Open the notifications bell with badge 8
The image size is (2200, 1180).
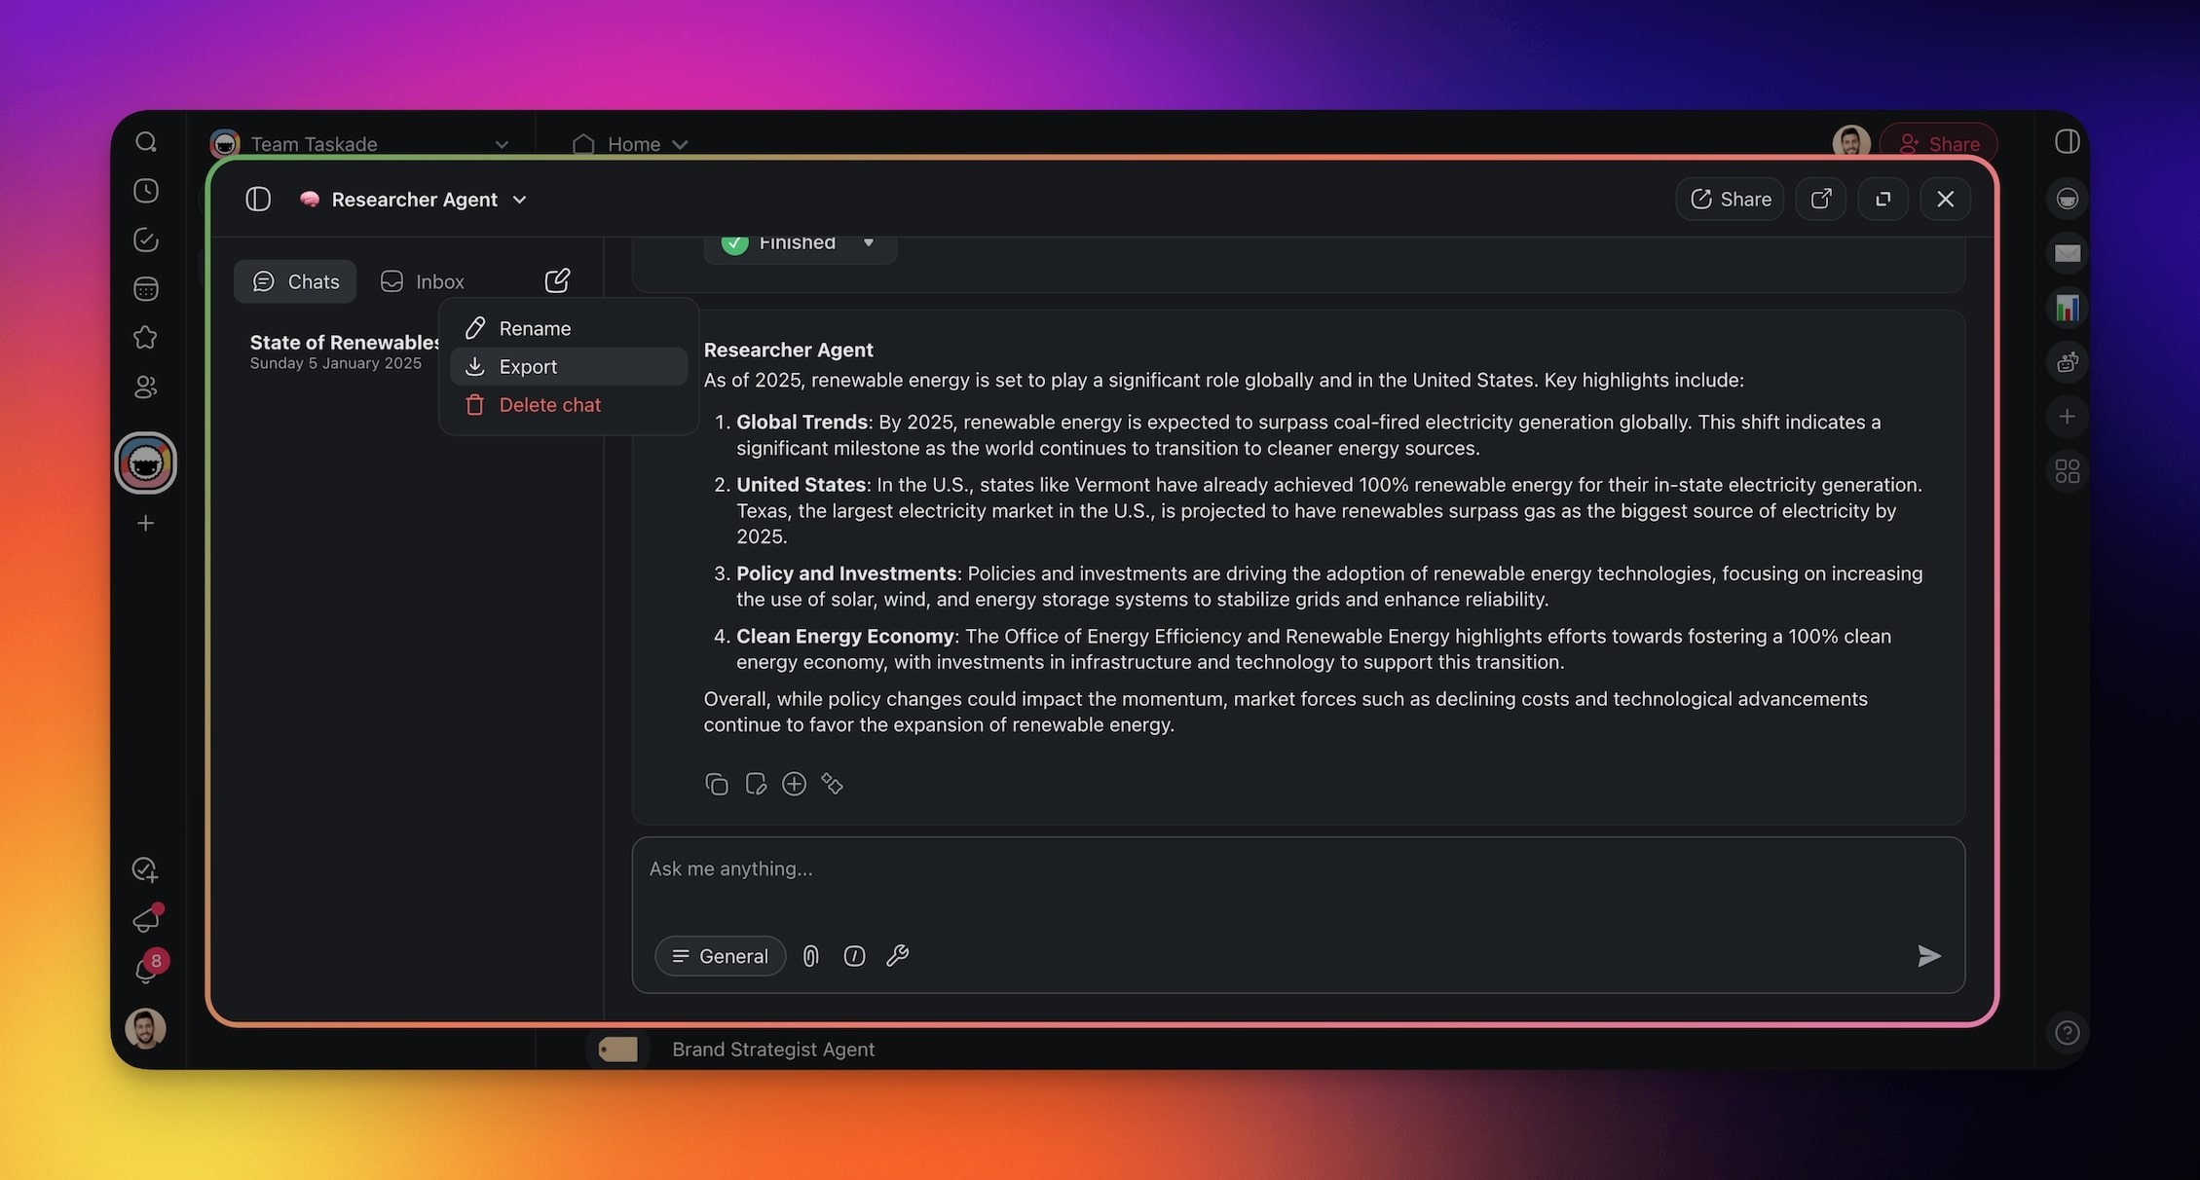(x=146, y=970)
